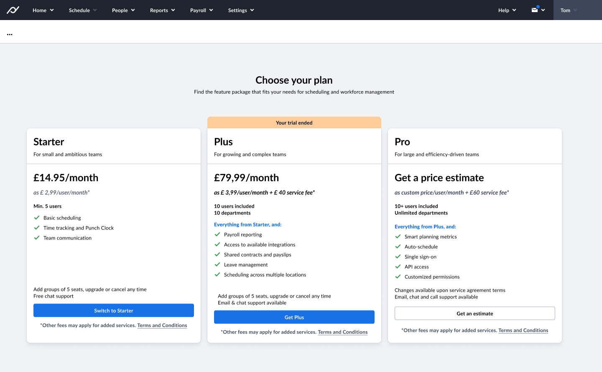Open Terms and Conditions in Starter card
The height and width of the screenshot is (372, 602).
tap(162, 325)
